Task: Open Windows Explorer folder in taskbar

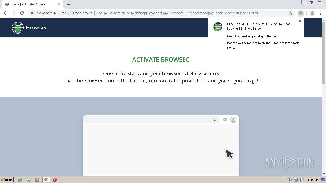Action: [x=29, y=180]
